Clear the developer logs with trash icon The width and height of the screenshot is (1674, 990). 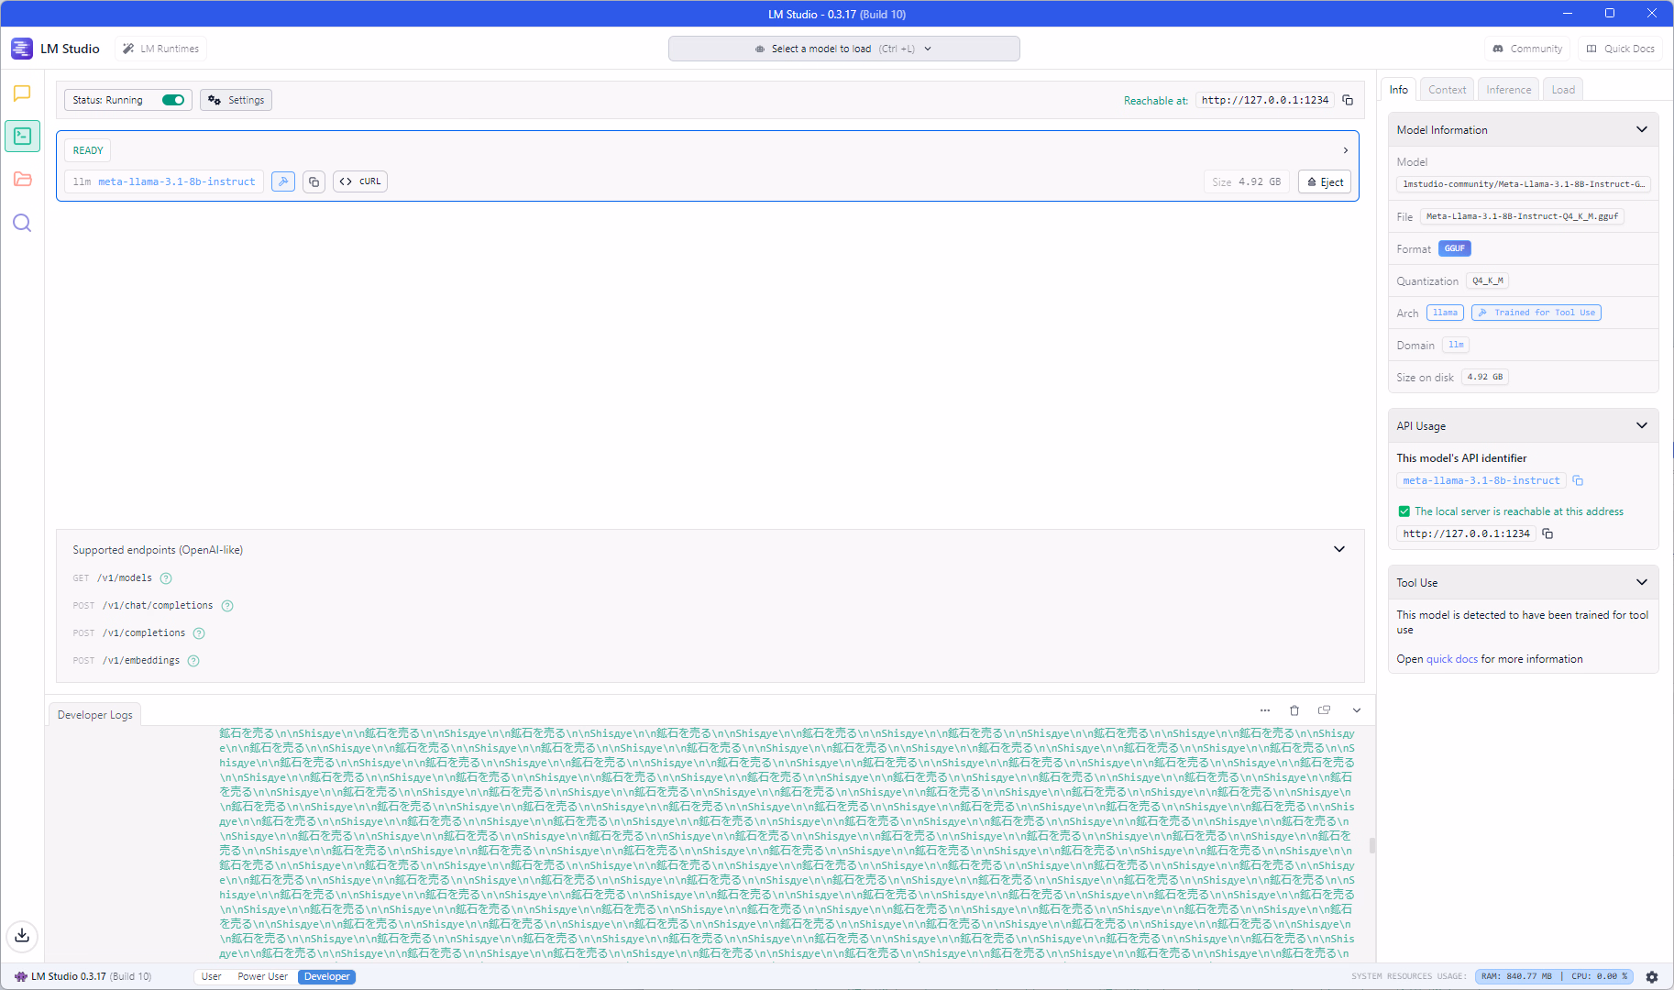coord(1294,710)
